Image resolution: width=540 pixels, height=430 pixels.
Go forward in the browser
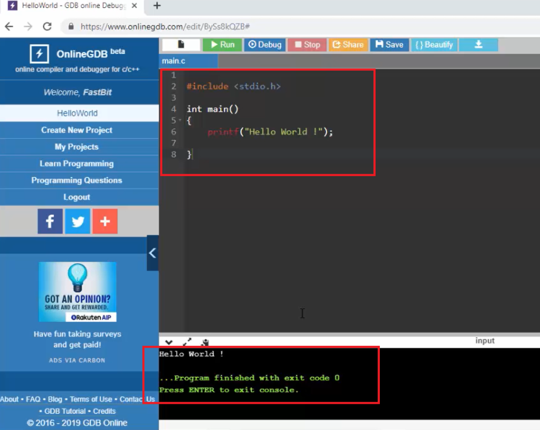(x=28, y=27)
